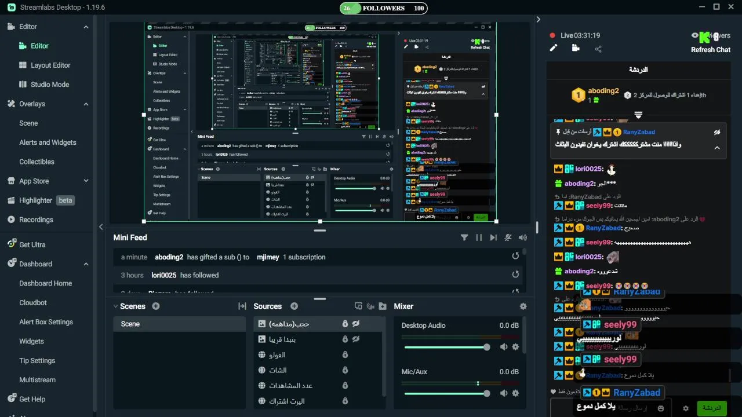Screen dimensions: 742x417
Task: Mute the Desktop Audio channel
Action: tap(504, 347)
